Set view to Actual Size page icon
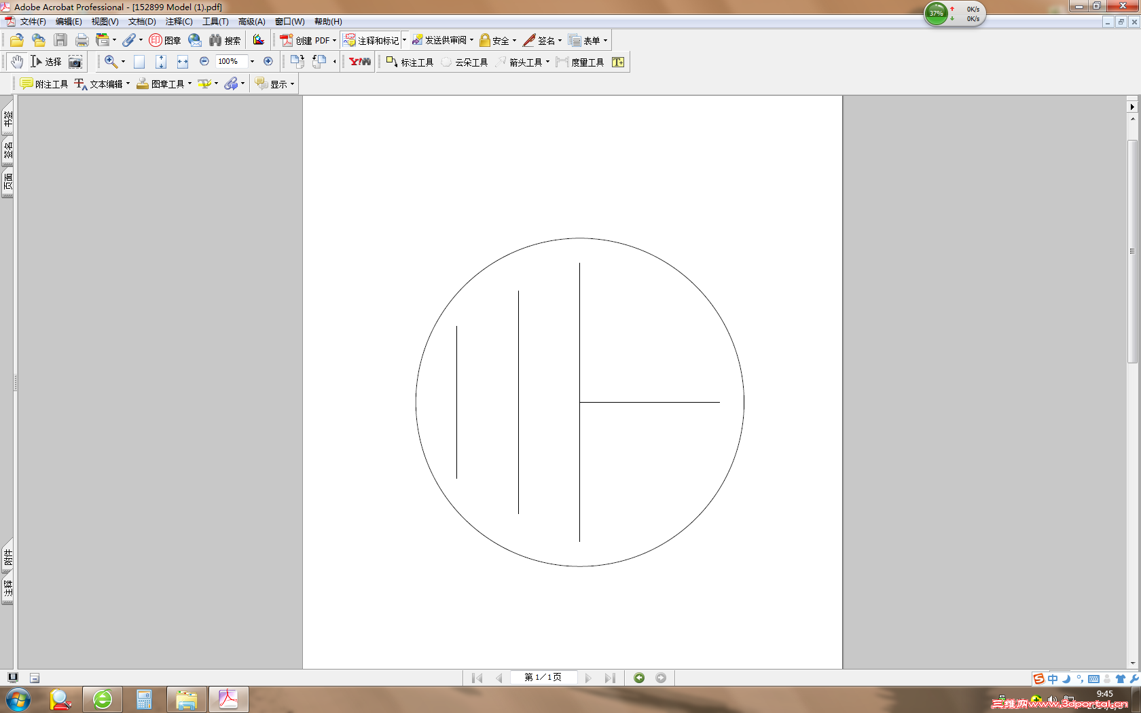This screenshot has width=1141, height=713. click(x=139, y=62)
